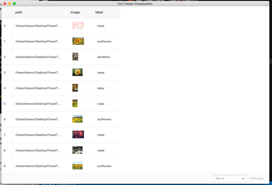Click the Row # input field
The image size is (272, 185).
click(230, 178)
